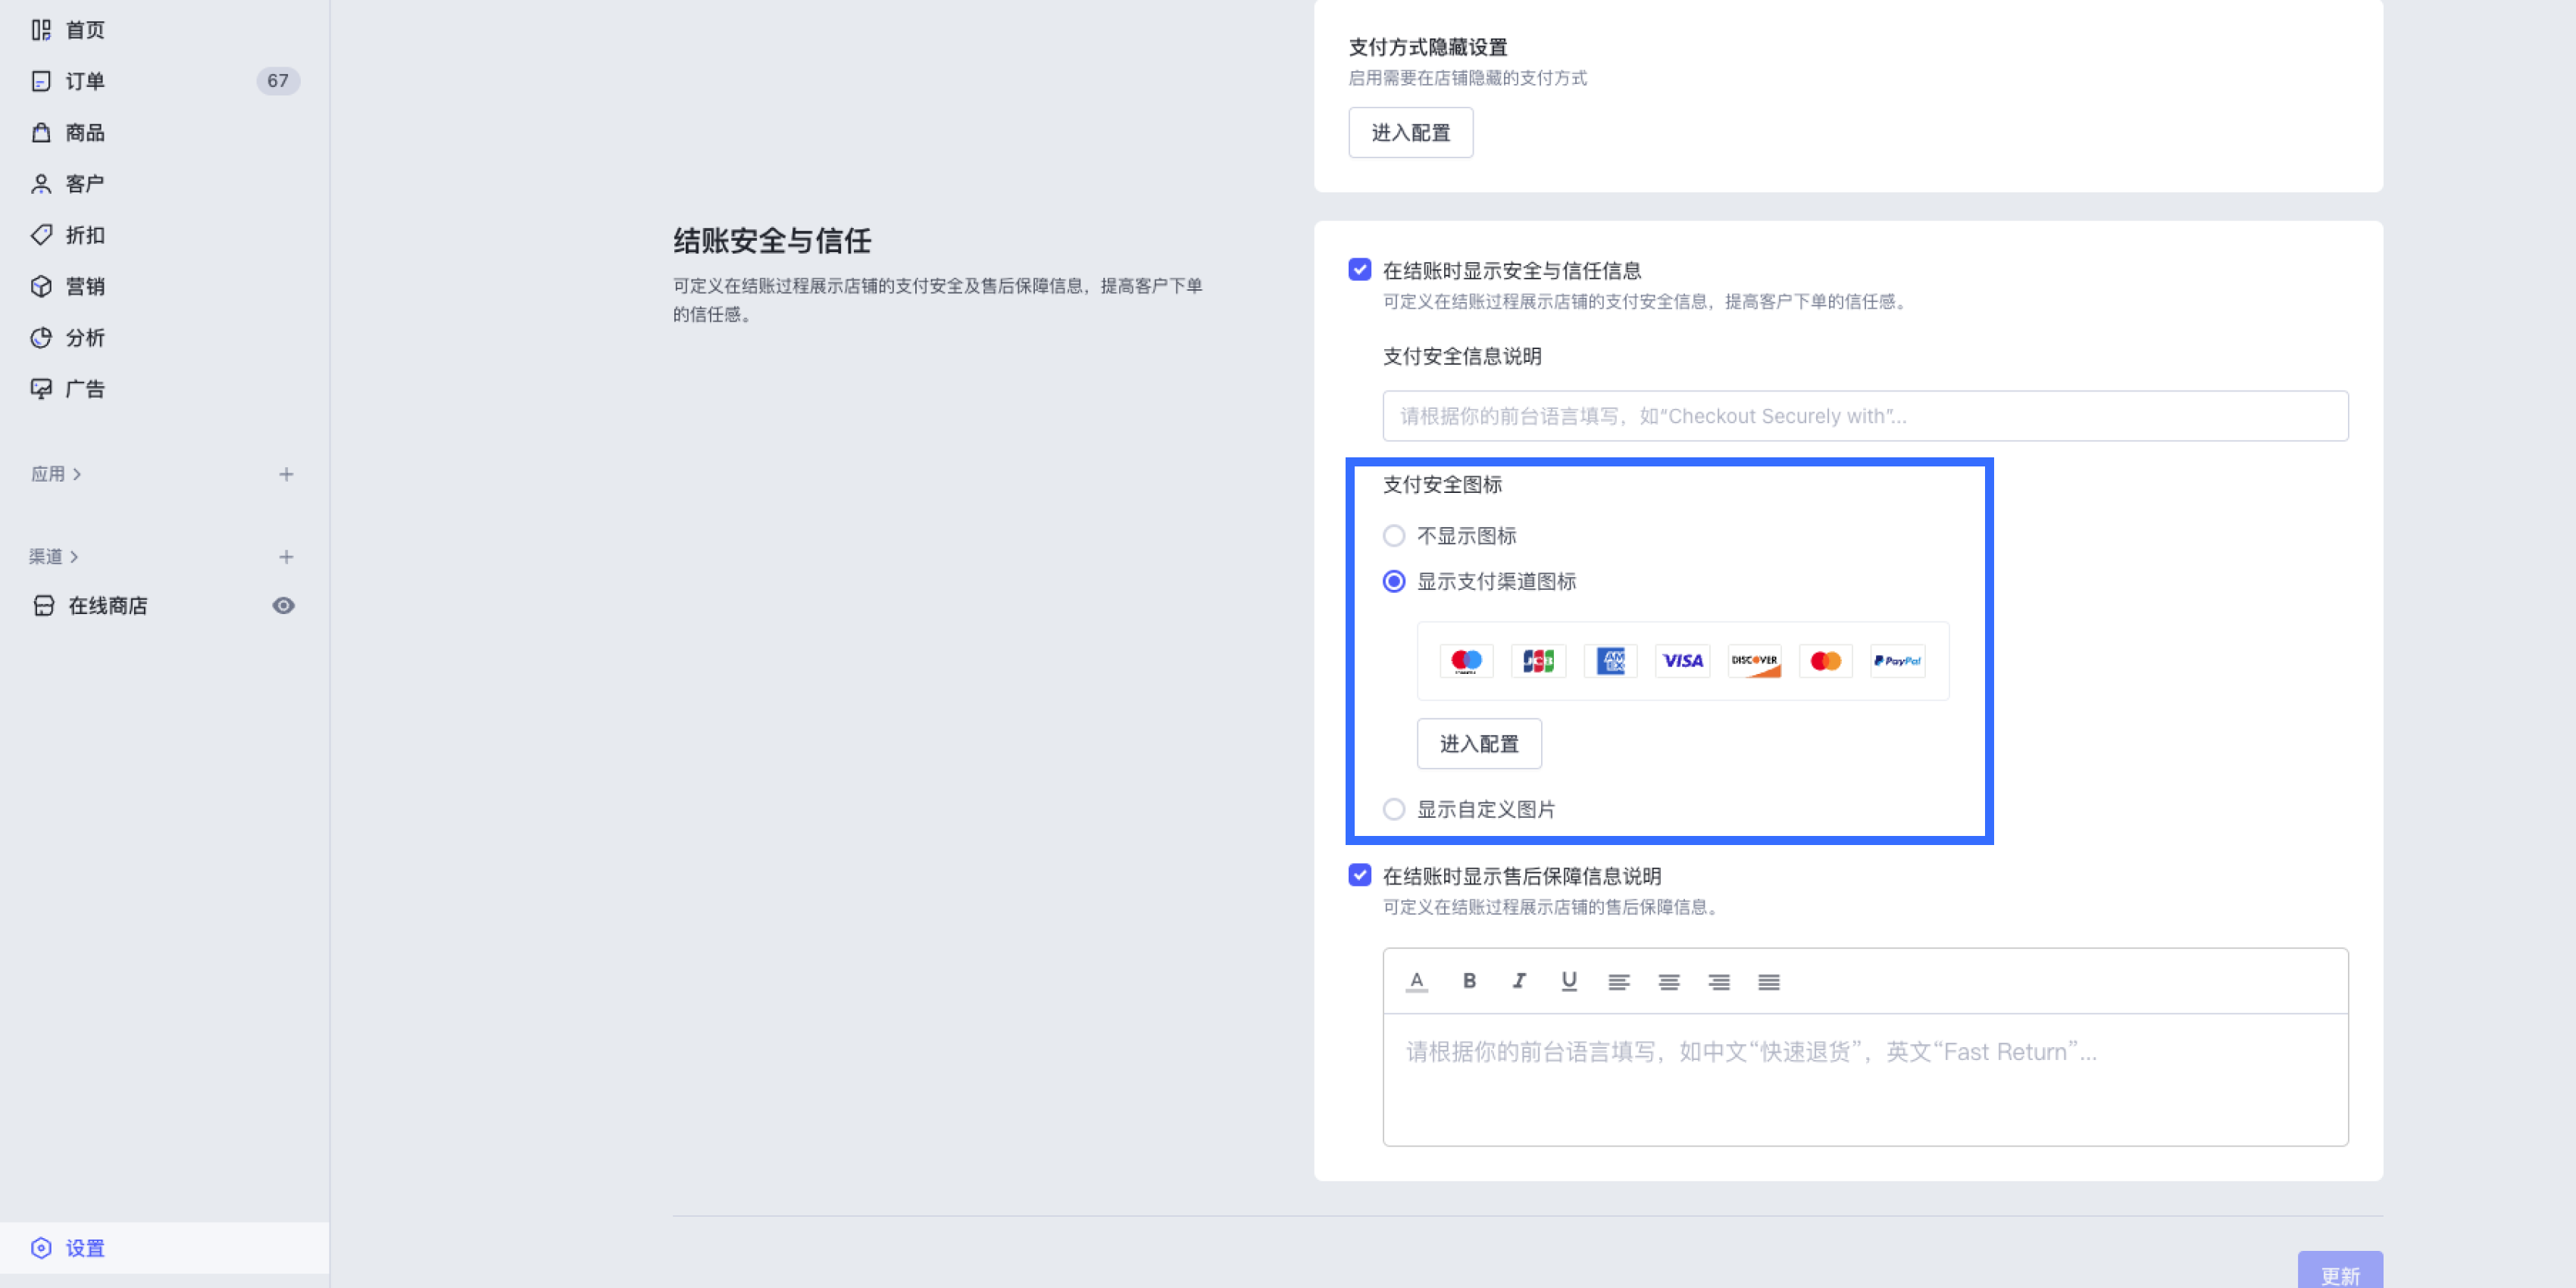Click the underline formatting icon
This screenshot has height=1288, width=2576.
point(1568,981)
